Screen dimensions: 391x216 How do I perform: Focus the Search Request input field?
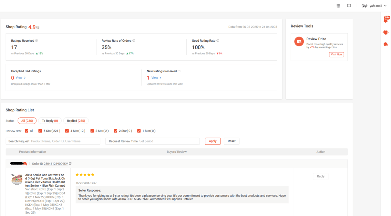pos(53,141)
